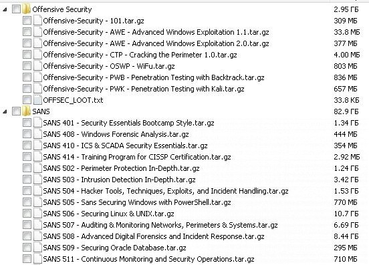
Task: Select CTP Cracking the Perimeter 1.0 entry
Action: coord(140,55)
